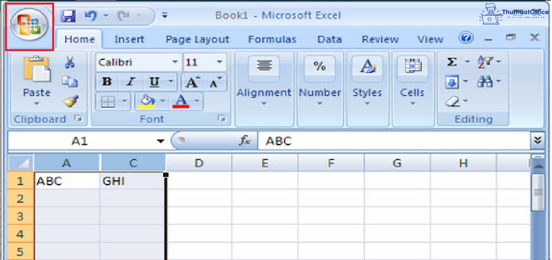Toggle italic formatting

pos(129,82)
